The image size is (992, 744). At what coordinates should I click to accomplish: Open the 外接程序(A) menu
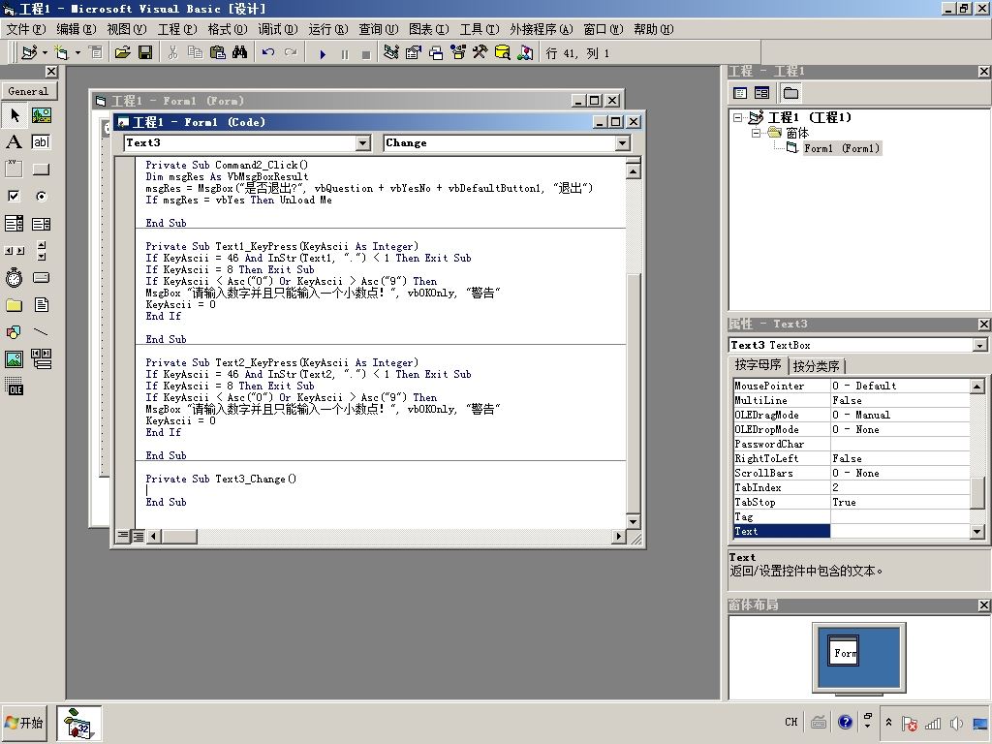click(541, 29)
